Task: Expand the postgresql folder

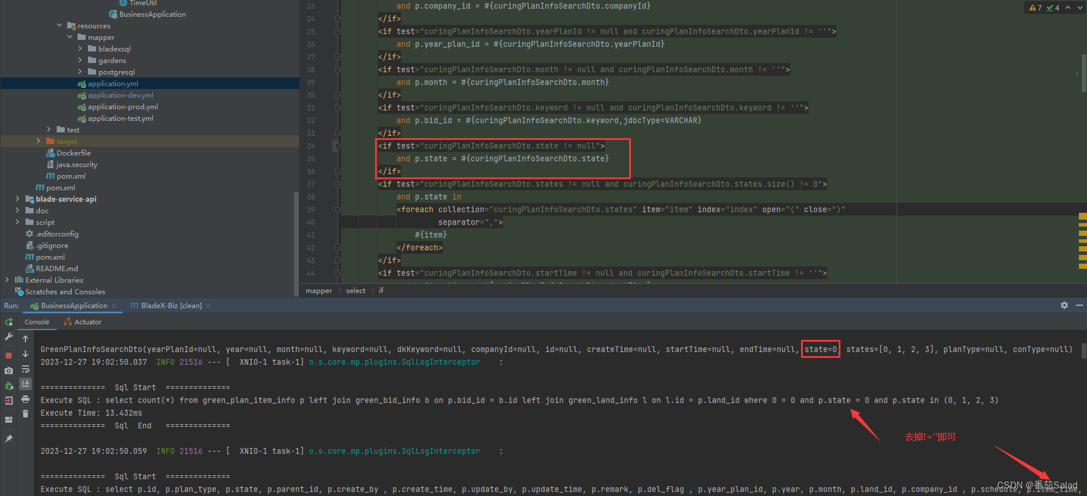Action: click(80, 72)
